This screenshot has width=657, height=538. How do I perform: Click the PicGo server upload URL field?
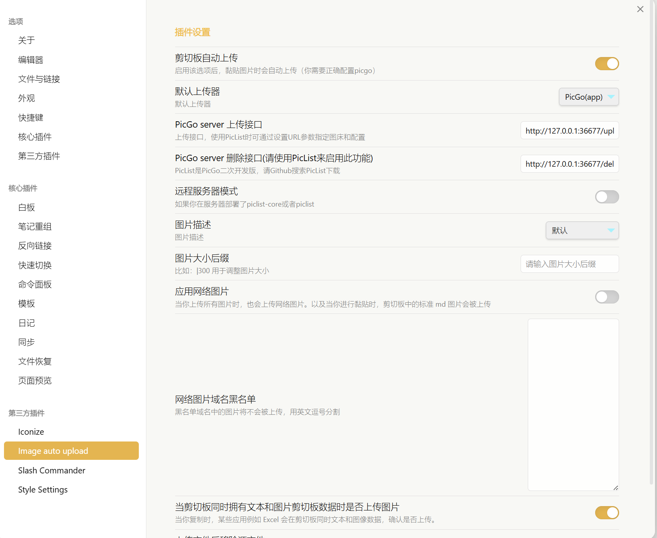click(569, 131)
